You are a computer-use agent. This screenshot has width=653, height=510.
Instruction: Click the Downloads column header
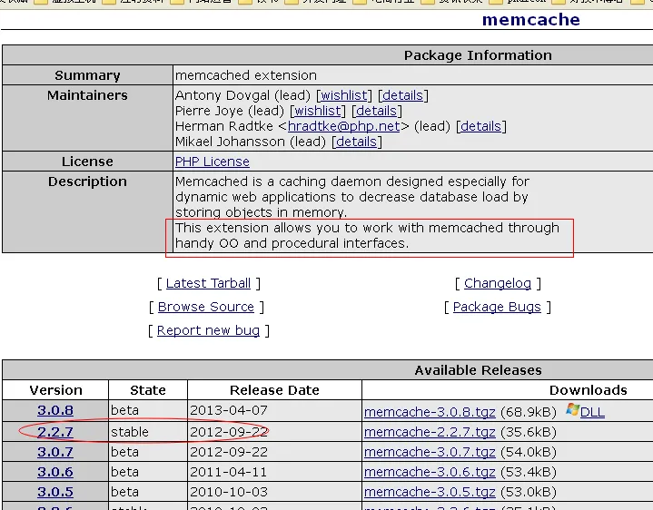(588, 390)
